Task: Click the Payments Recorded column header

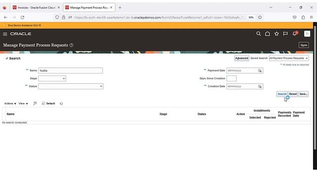Action: click(284, 114)
